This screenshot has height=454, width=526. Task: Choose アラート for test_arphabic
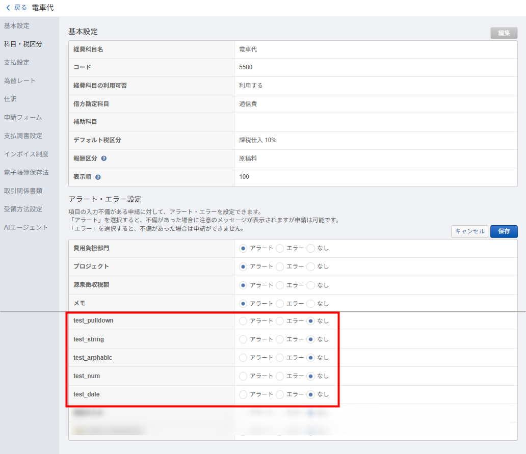[x=243, y=358]
